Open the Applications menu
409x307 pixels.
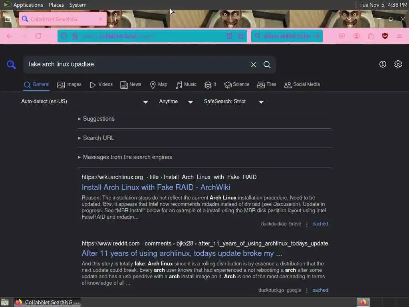point(28,5)
